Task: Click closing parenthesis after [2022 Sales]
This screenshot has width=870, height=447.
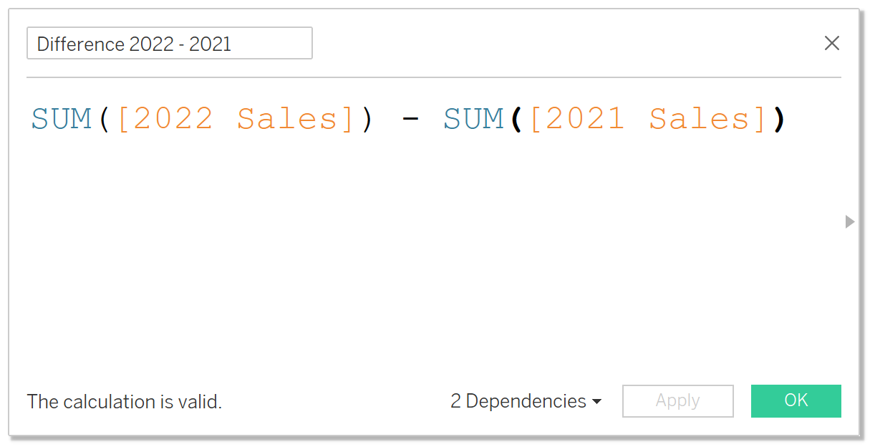Action: pyautogui.click(x=367, y=119)
